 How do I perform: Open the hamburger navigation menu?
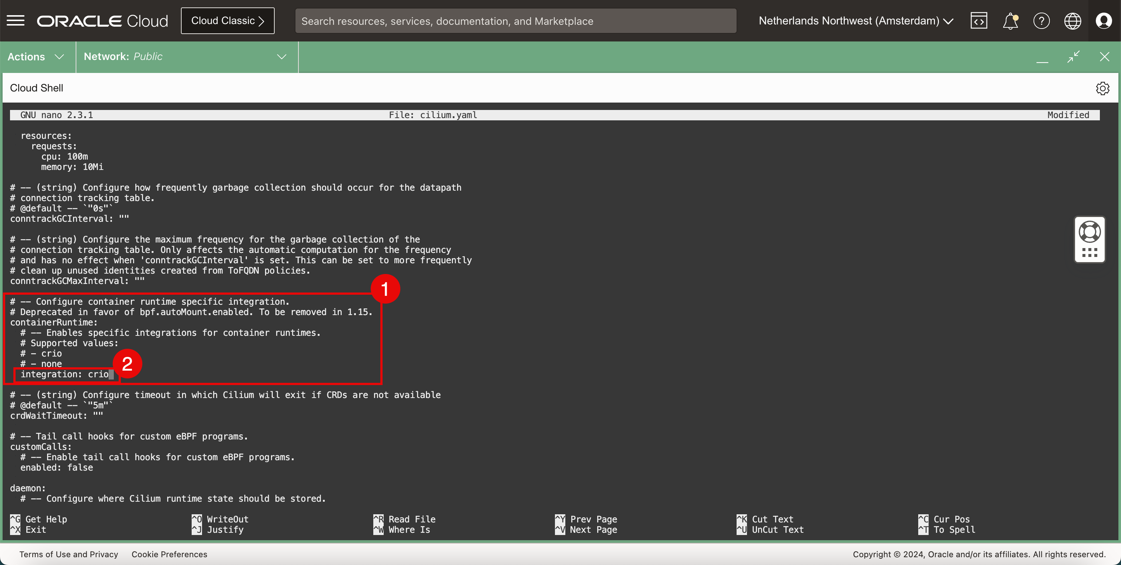click(16, 20)
